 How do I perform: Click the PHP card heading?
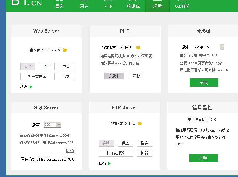tap(124, 31)
